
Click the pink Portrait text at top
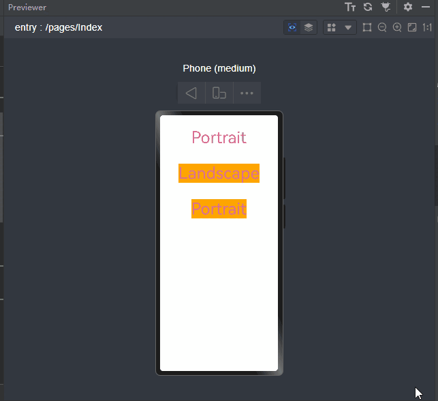219,138
